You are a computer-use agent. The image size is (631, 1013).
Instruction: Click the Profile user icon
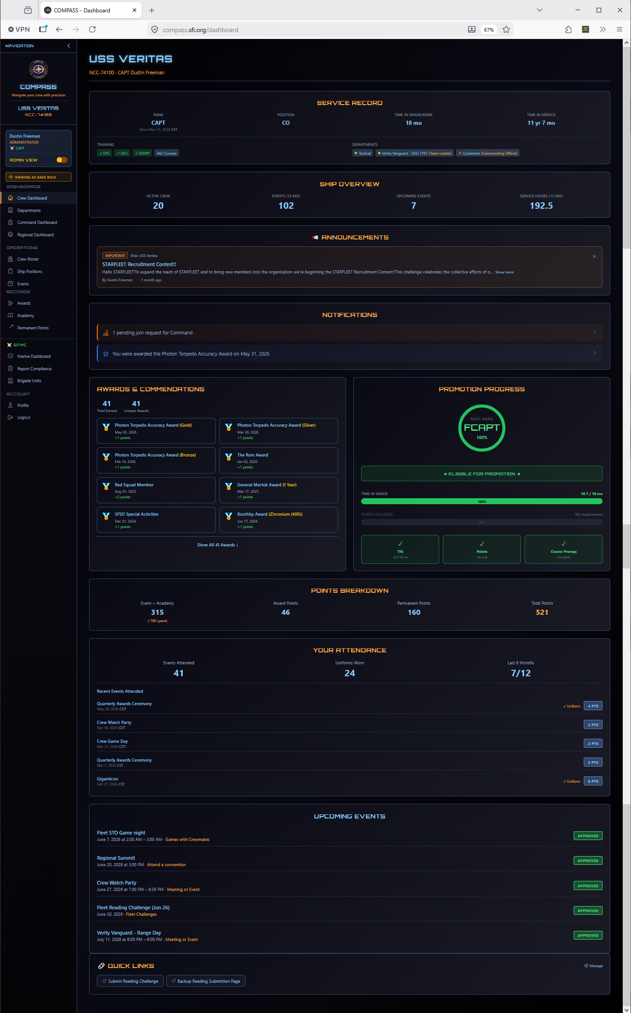pos(10,406)
